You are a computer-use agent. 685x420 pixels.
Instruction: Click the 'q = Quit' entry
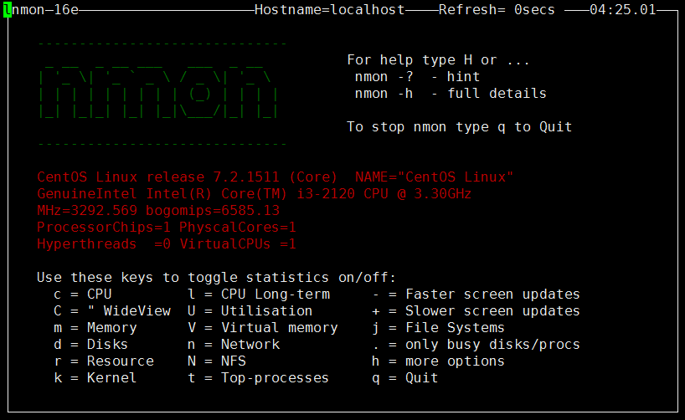coord(405,378)
